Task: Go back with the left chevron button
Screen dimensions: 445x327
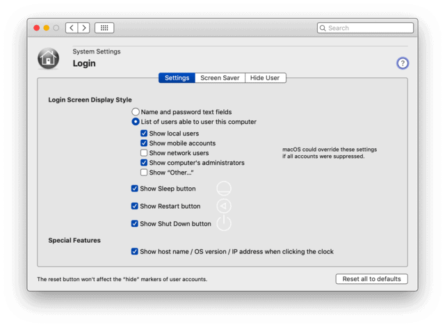Action: tap(72, 28)
